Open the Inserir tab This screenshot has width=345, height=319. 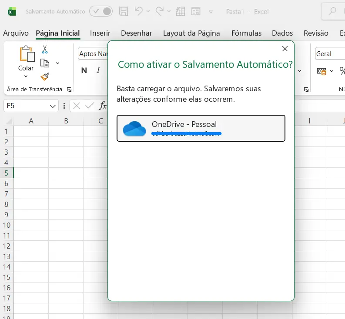coord(100,33)
